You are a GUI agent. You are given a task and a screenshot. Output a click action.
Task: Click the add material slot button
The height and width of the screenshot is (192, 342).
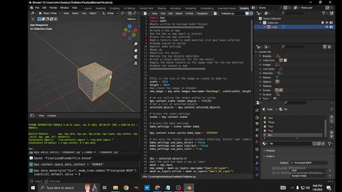pos(331,117)
